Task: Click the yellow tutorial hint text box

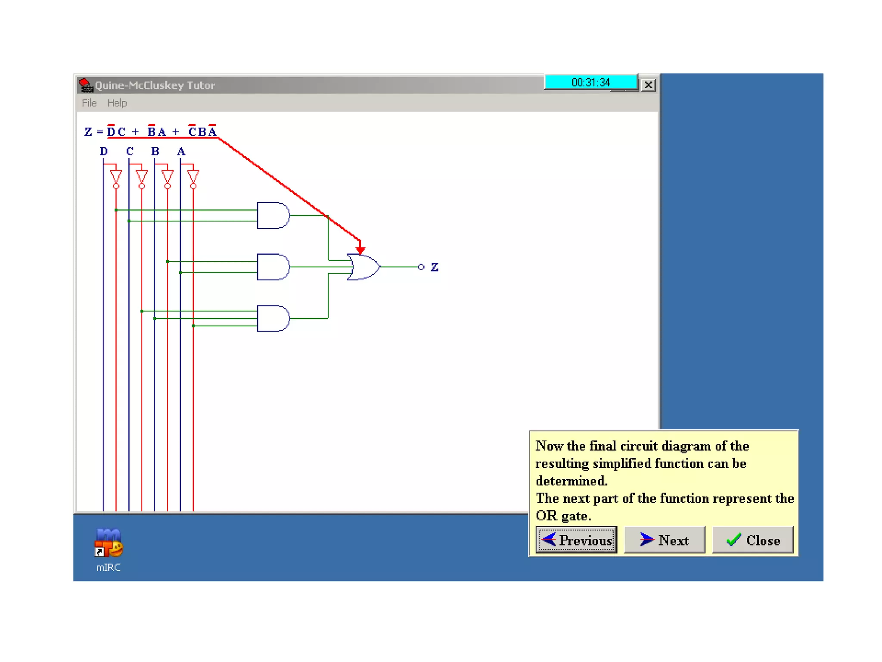Action: [x=664, y=480]
